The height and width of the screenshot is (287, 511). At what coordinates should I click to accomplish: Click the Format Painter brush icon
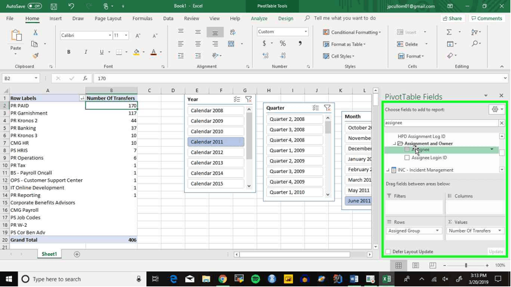35,56
